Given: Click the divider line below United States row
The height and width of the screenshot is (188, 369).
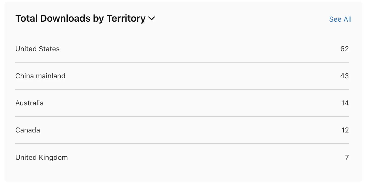Looking at the screenshot, I should click(182, 62).
